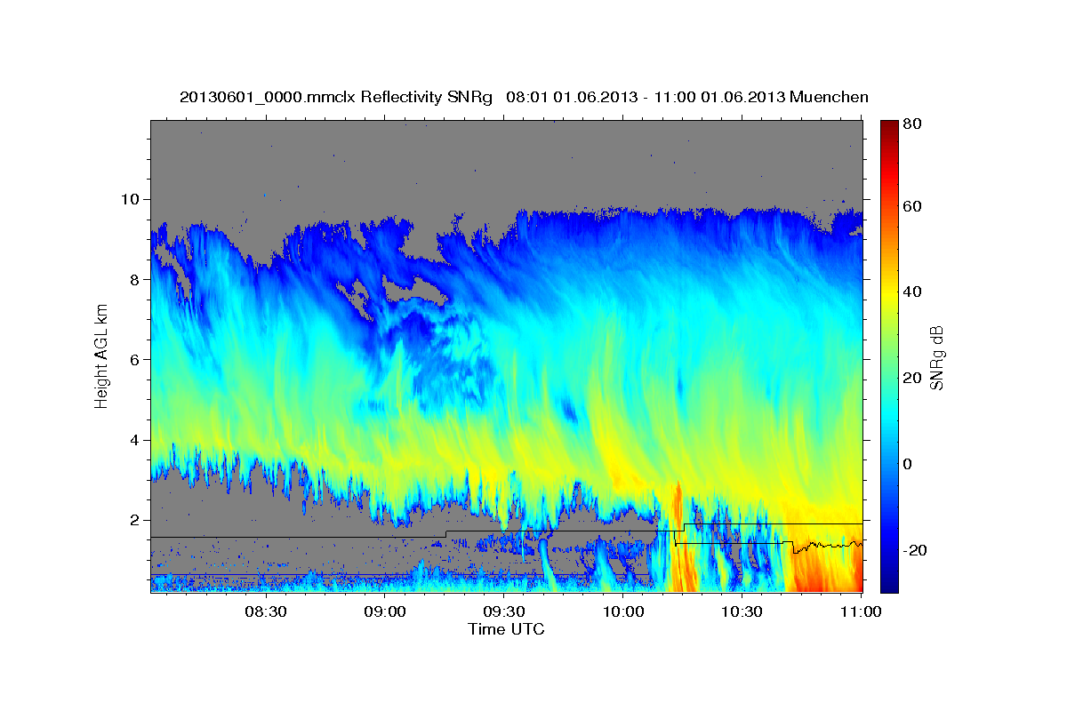
Task: Click the 'Muenchen' location label in the title
Action: (x=829, y=97)
